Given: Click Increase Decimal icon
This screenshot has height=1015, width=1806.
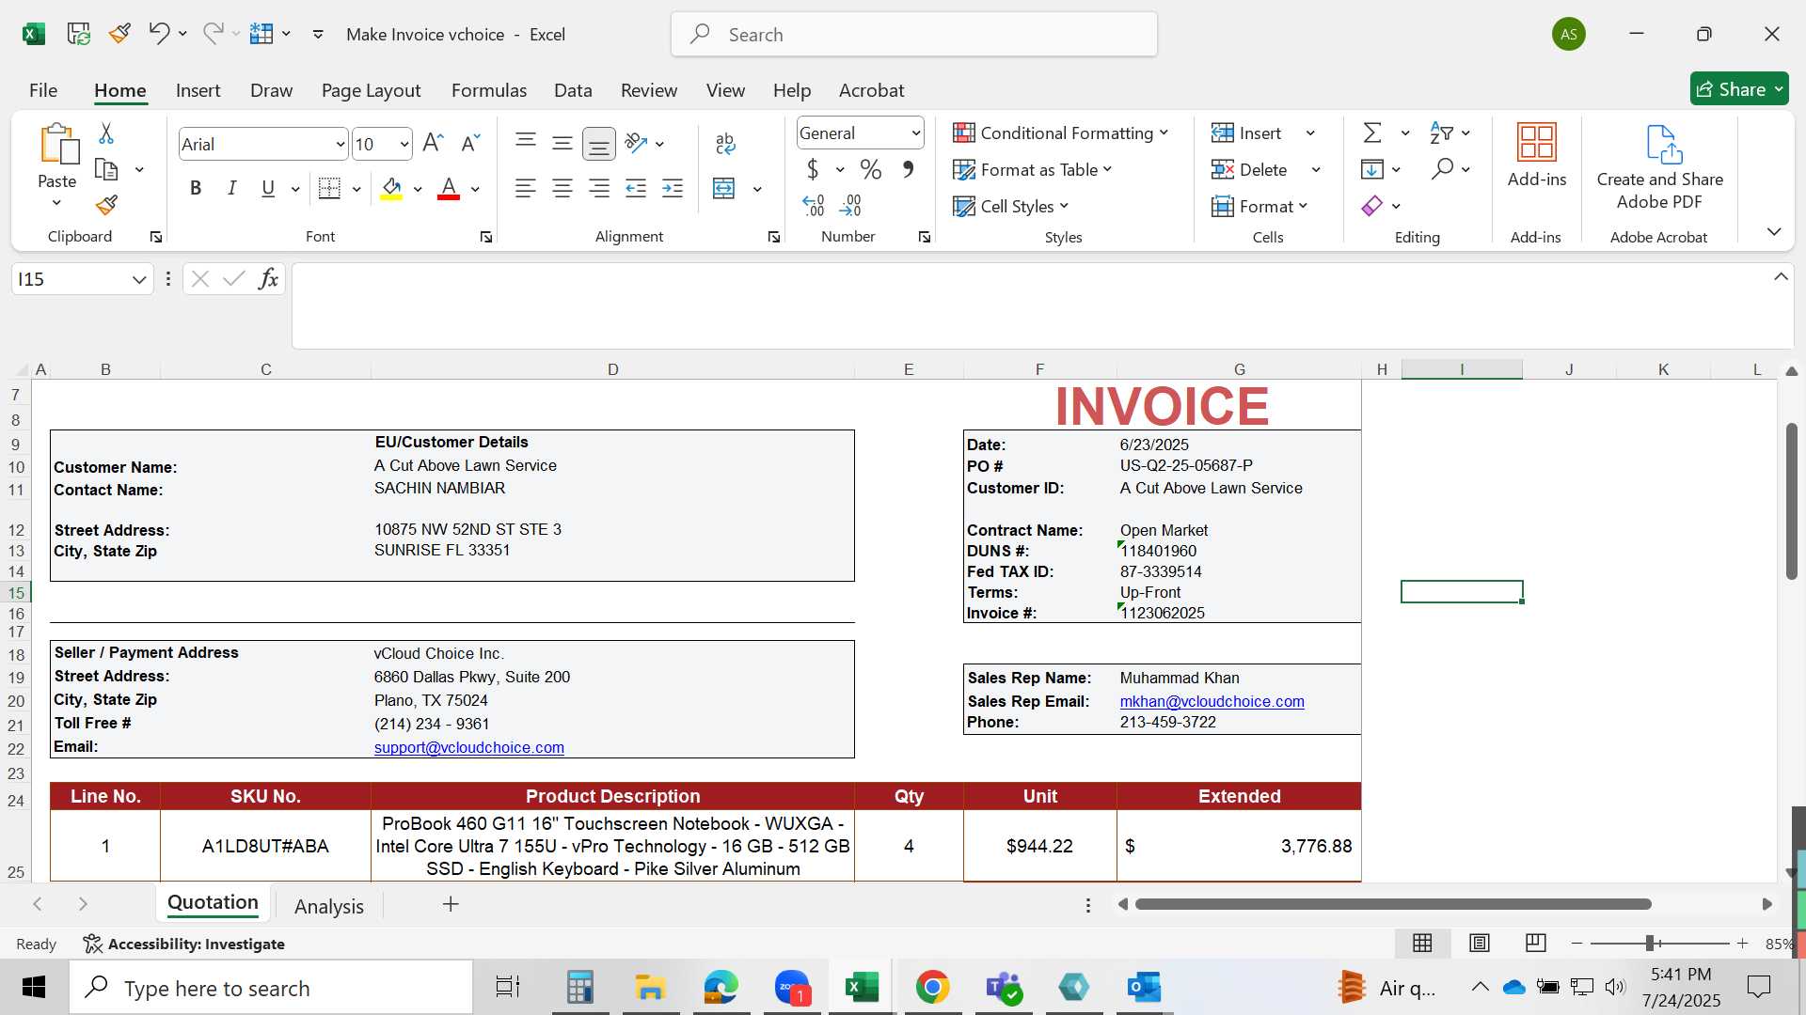Looking at the screenshot, I should click(x=814, y=205).
